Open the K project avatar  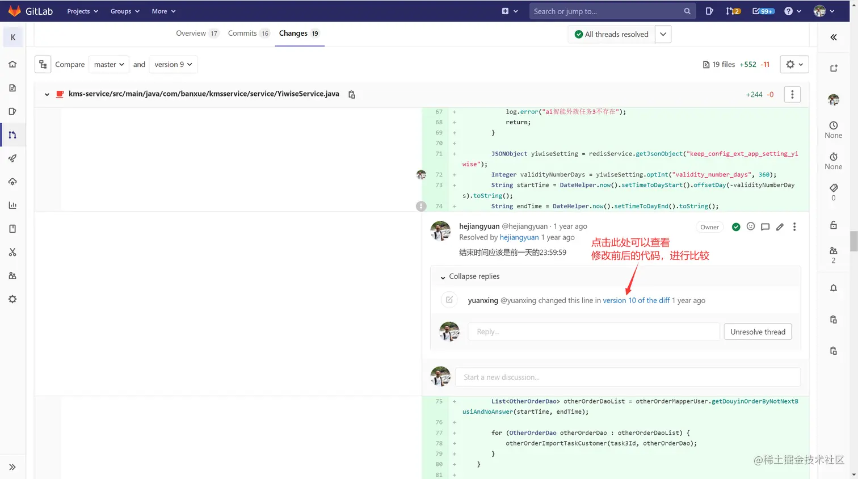click(13, 37)
